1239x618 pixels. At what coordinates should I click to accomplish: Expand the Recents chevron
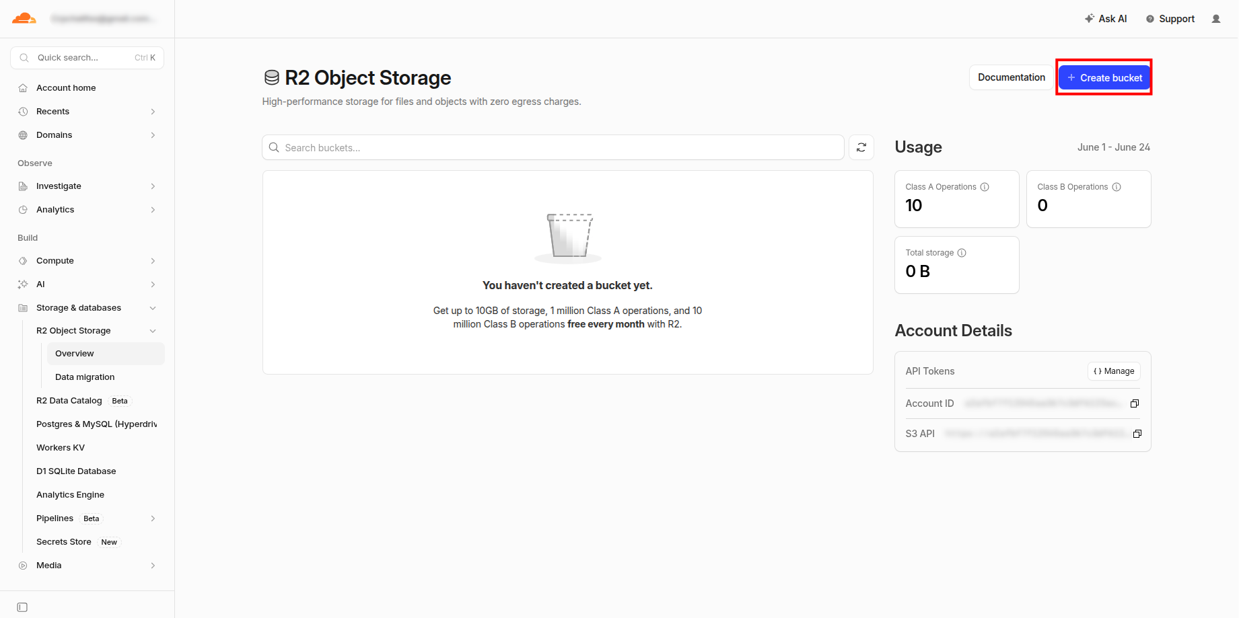pos(153,112)
